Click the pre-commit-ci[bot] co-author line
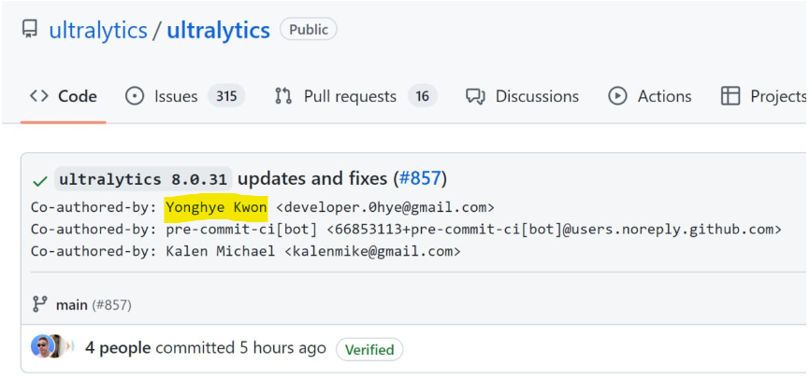The height and width of the screenshot is (378, 810). pyautogui.click(x=406, y=230)
